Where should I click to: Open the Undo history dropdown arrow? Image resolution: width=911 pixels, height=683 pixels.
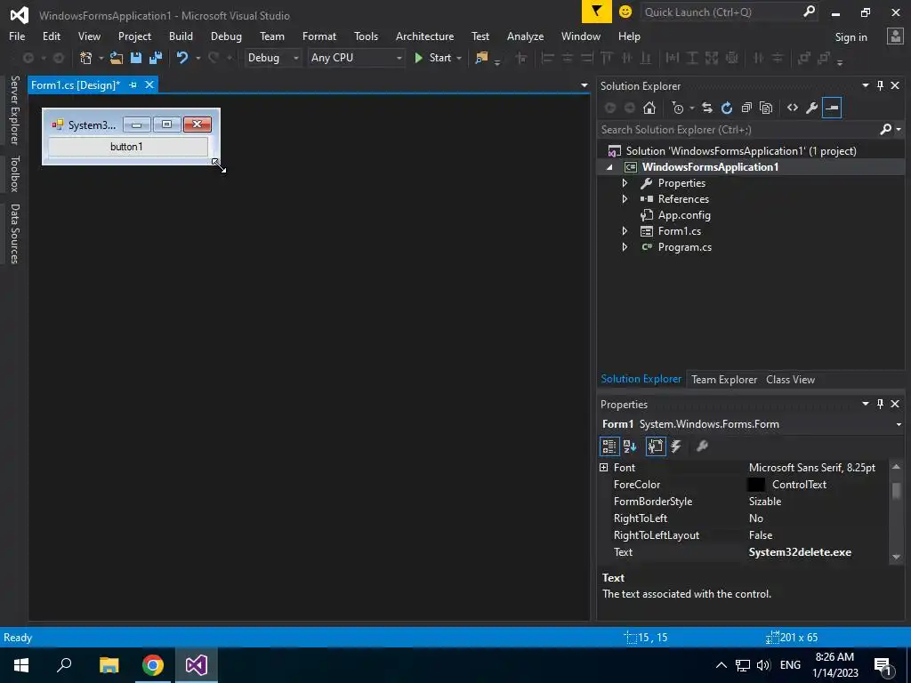pyautogui.click(x=198, y=58)
